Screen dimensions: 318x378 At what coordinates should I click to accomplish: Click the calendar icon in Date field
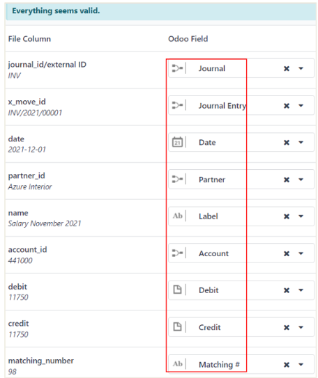tap(177, 142)
